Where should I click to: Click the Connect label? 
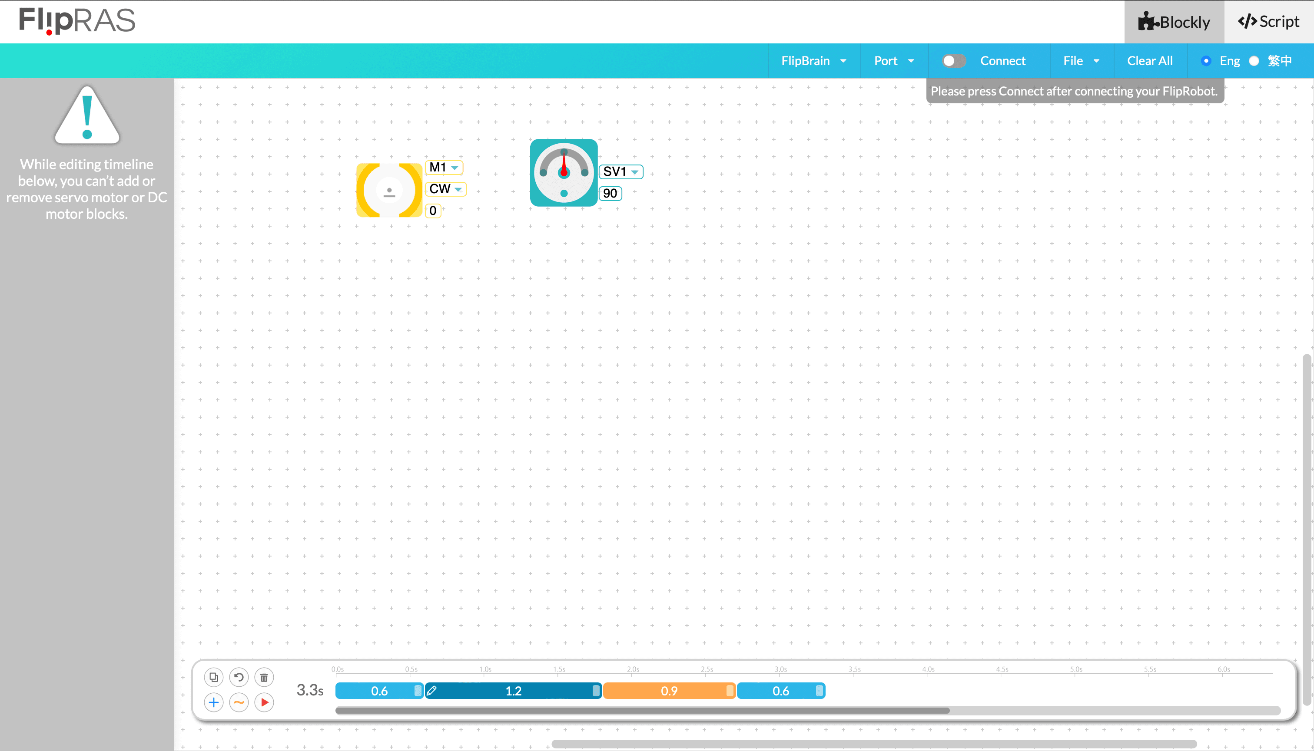point(1003,61)
